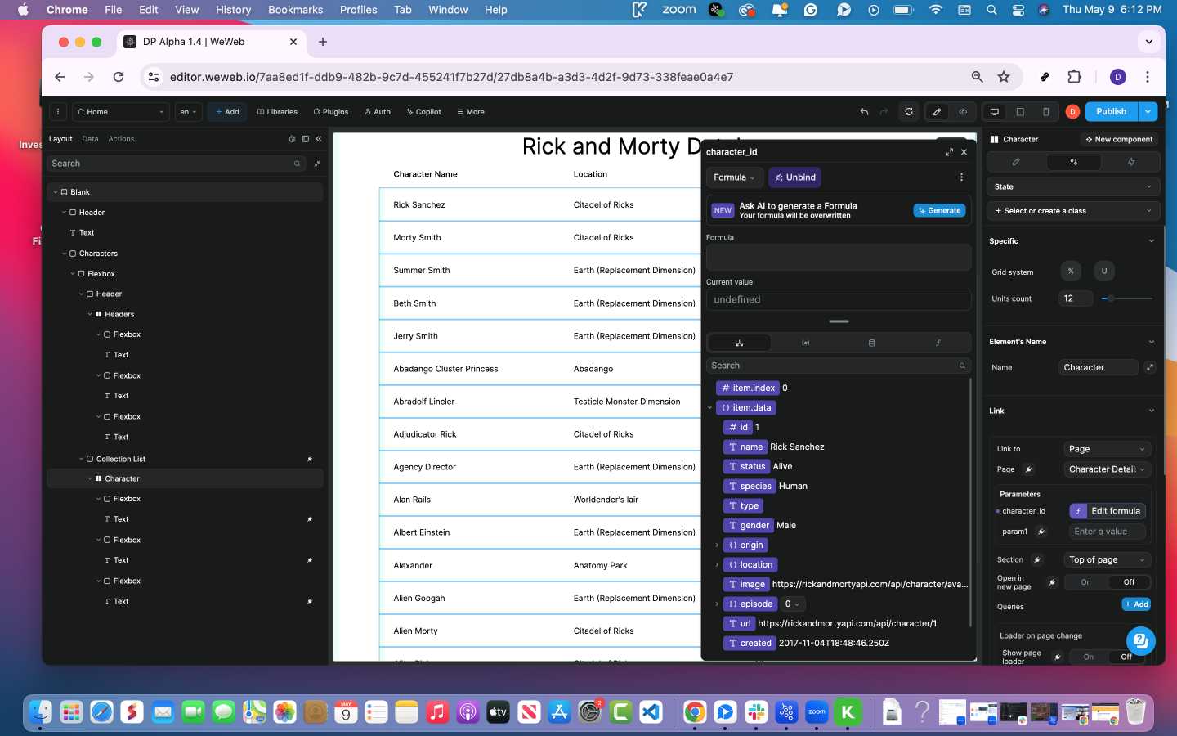This screenshot has width=1177, height=736.
Task: Click Edit formula for character_id
Action: pyautogui.click(x=1108, y=511)
